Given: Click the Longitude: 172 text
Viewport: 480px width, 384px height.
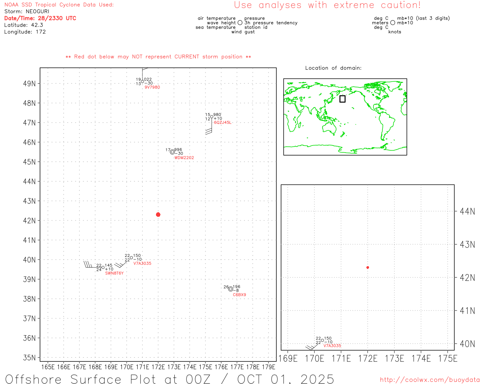Looking at the screenshot, I should (x=25, y=32).
